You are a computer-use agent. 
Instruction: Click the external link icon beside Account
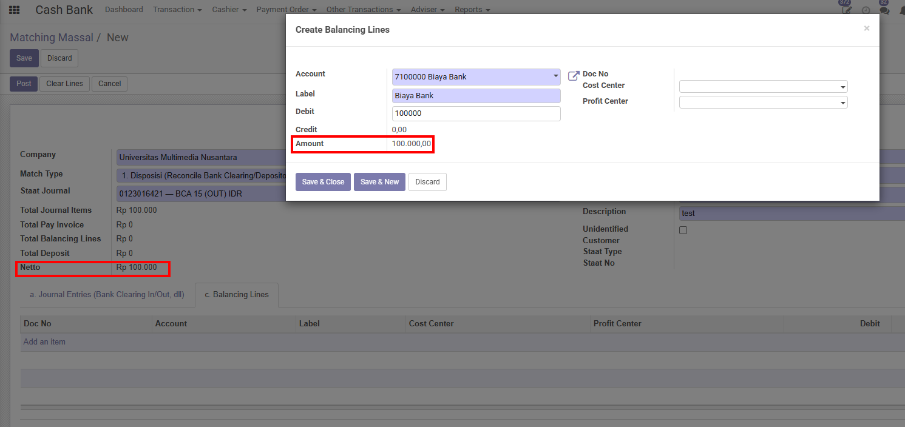573,76
